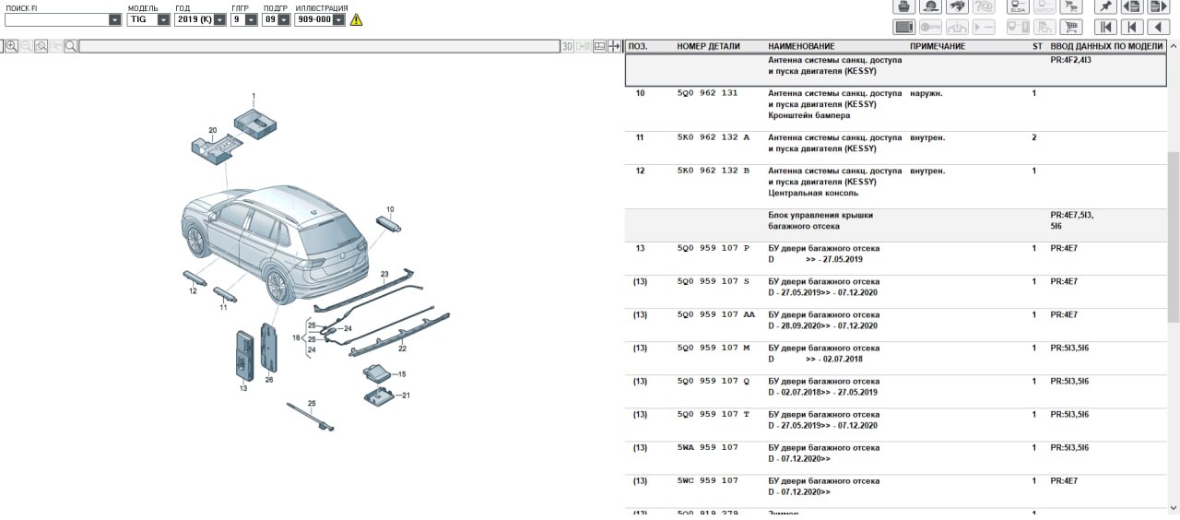This screenshot has height=520, width=1180.
Task: Click callout number 11 in the illustration
Action: coord(223,307)
